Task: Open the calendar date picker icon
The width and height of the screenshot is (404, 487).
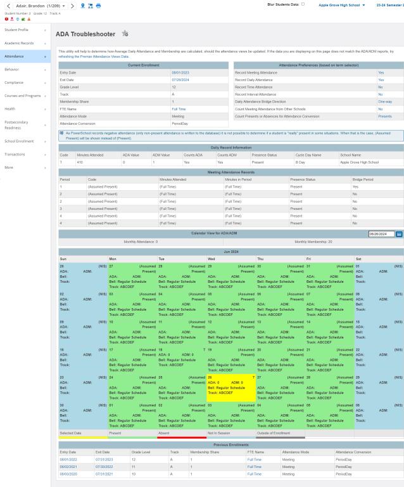Action: coord(399,234)
